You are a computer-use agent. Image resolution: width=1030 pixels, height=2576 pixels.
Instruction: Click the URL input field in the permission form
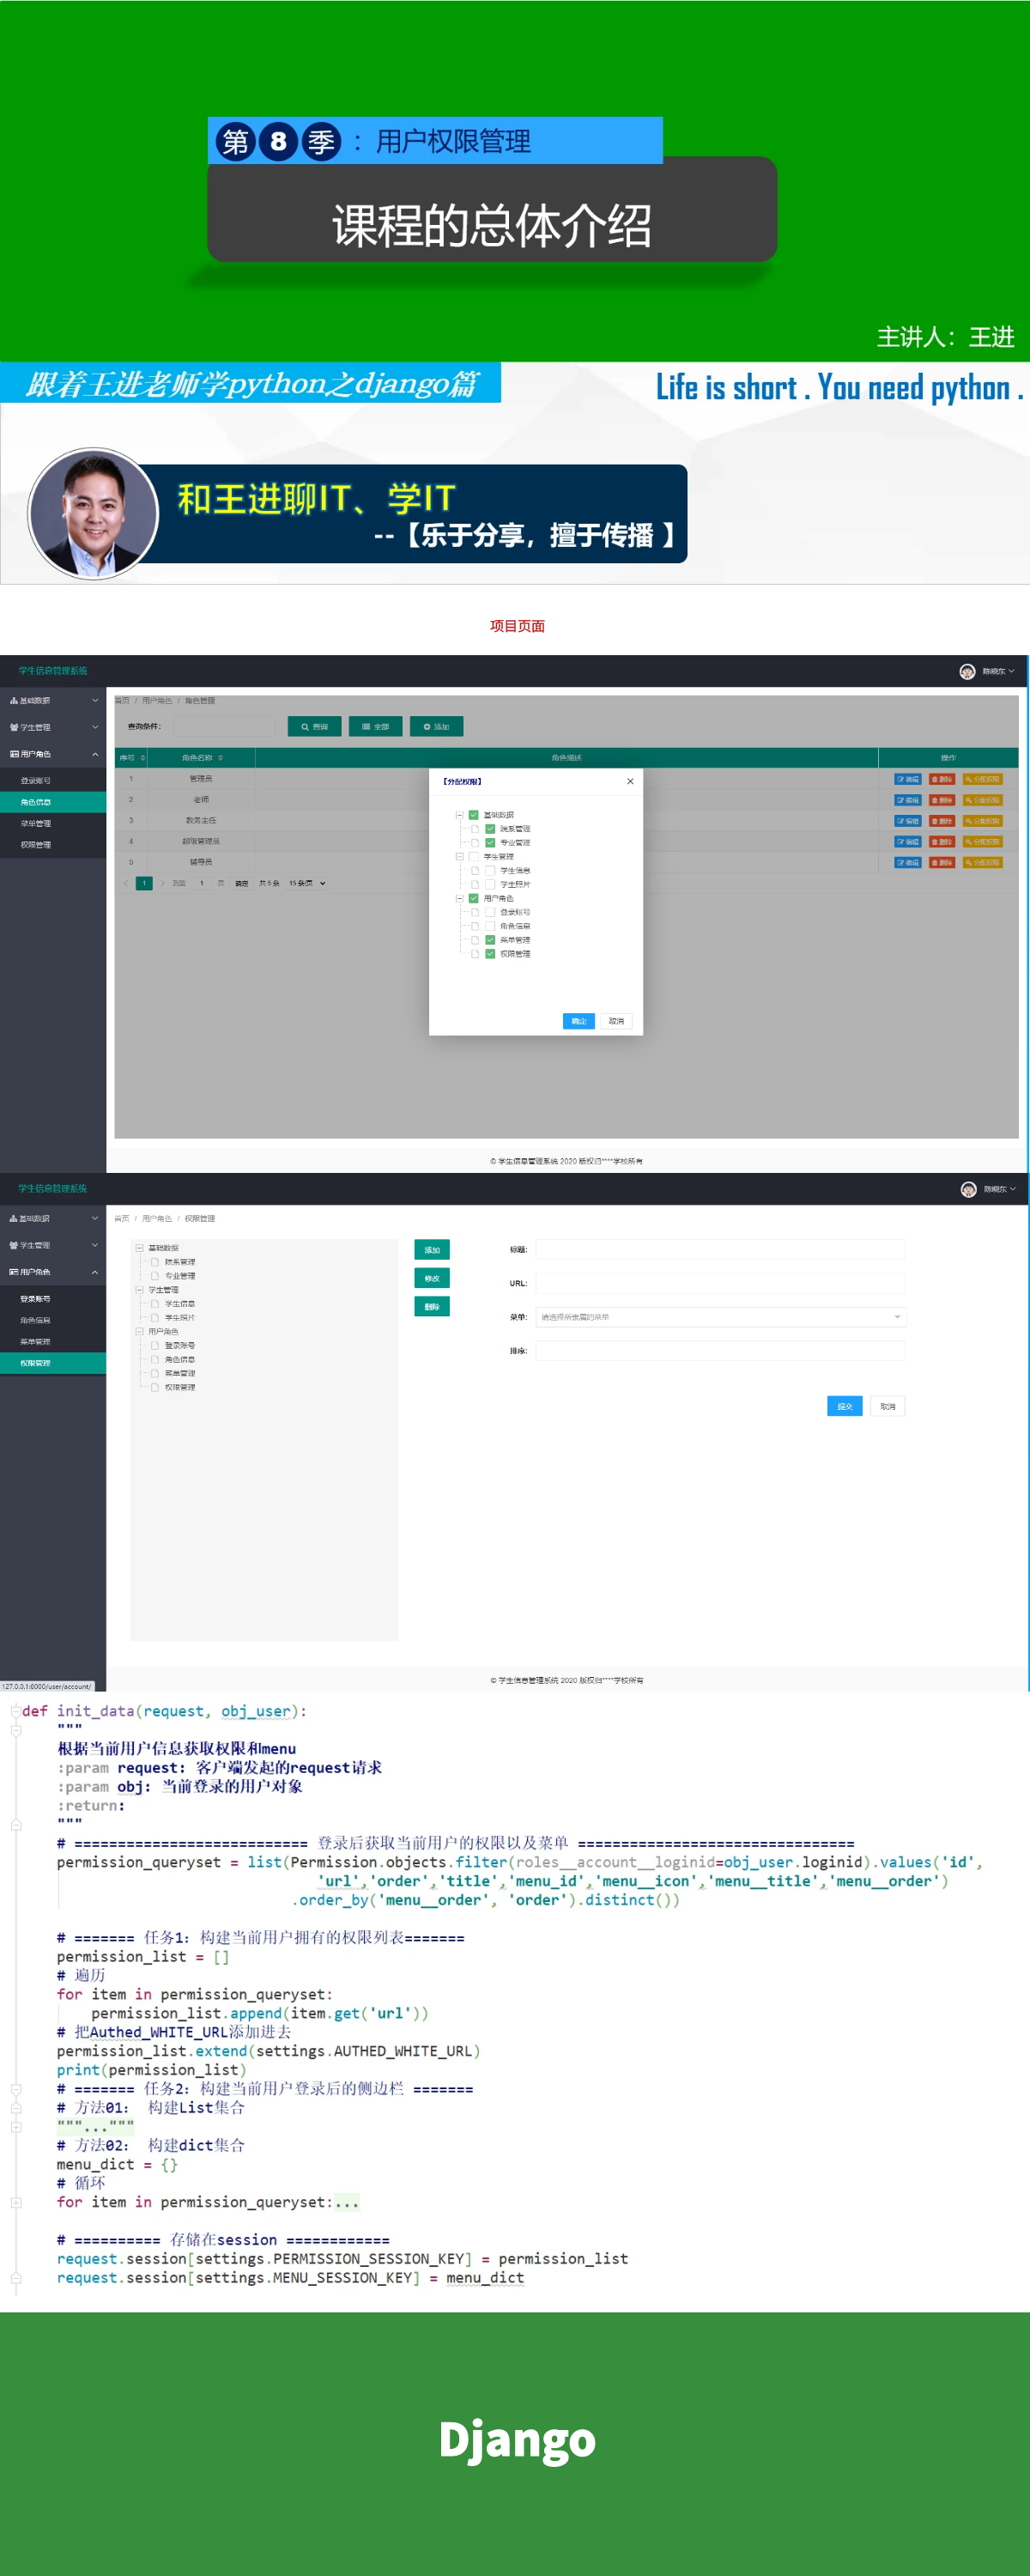click(x=720, y=1282)
